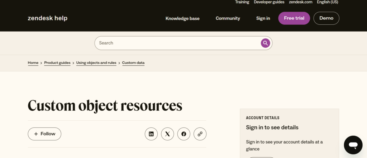Start a Free trial
Image resolution: width=367 pixels, height=158 pixels.
pos(294,18)
